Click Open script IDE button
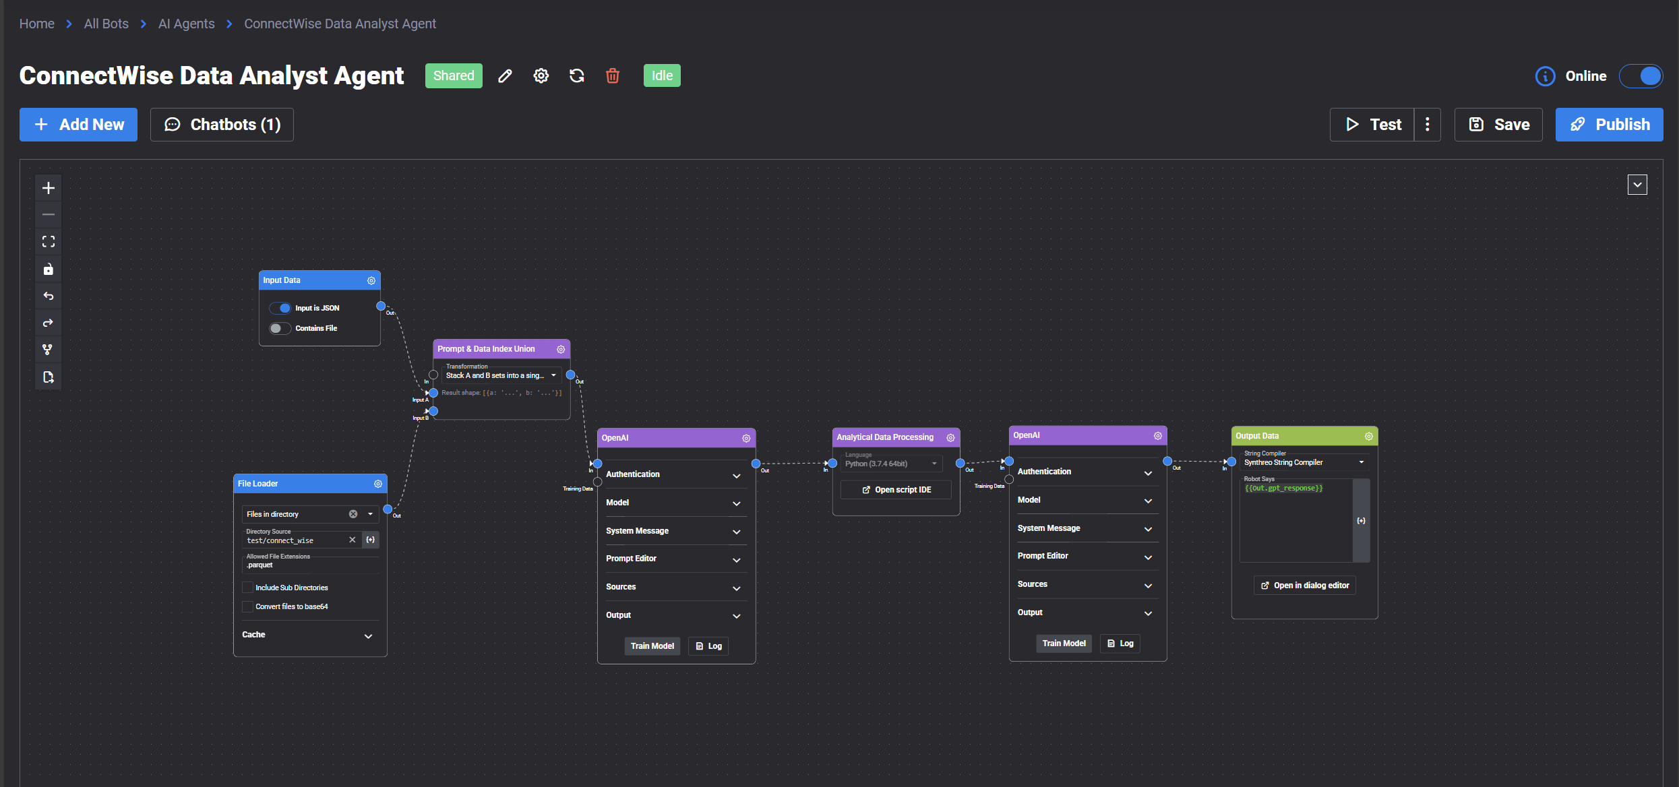Image resolution: width=1679 pixels, height=787 pixels. [x=896, y=490]
